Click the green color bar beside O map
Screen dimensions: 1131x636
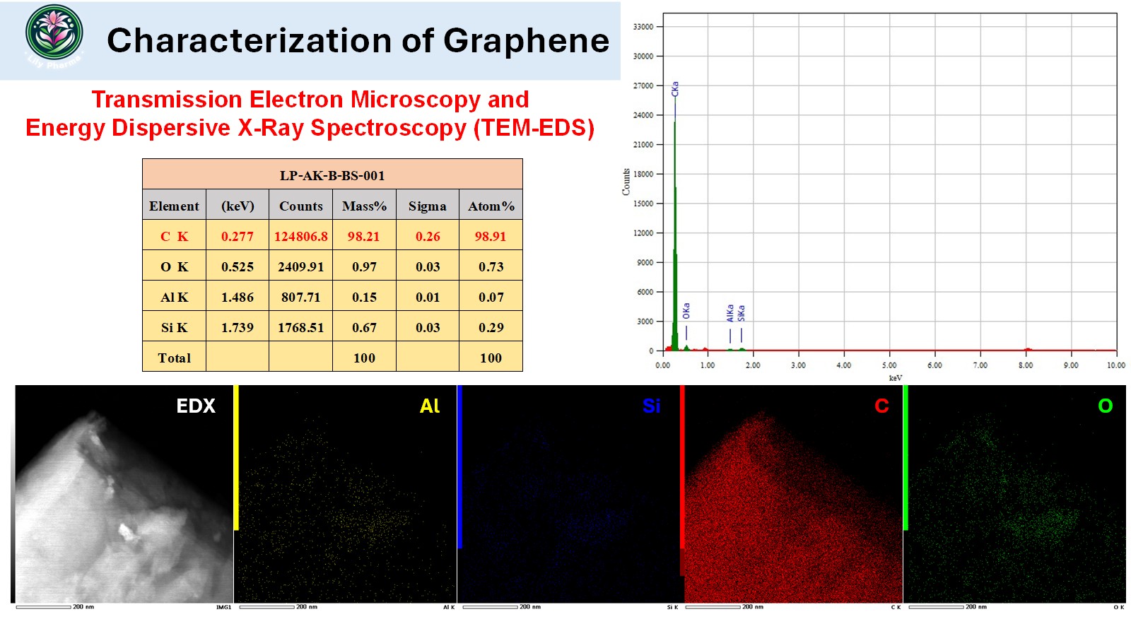(906, 458)
